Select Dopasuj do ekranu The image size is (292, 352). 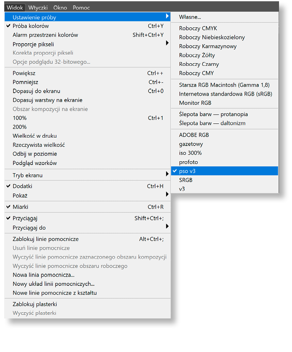[x=36, y=91]
